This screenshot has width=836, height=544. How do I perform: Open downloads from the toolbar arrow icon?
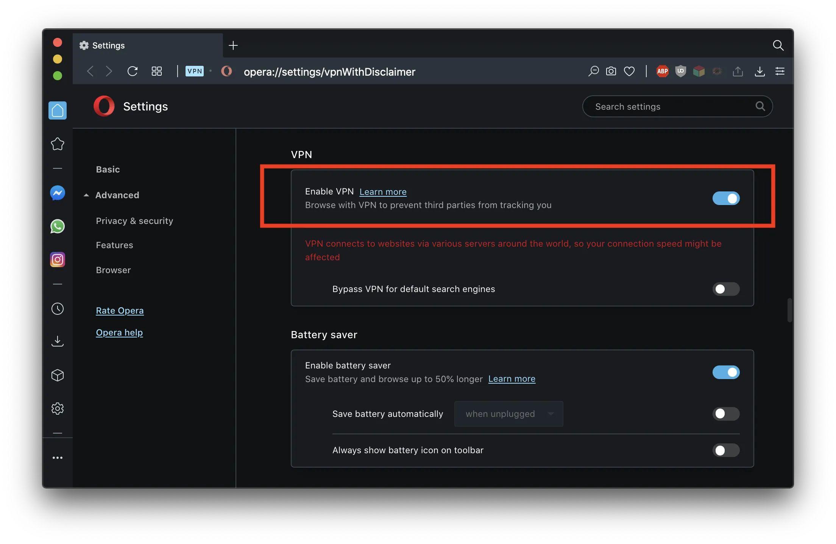click(x=760, y=71)
